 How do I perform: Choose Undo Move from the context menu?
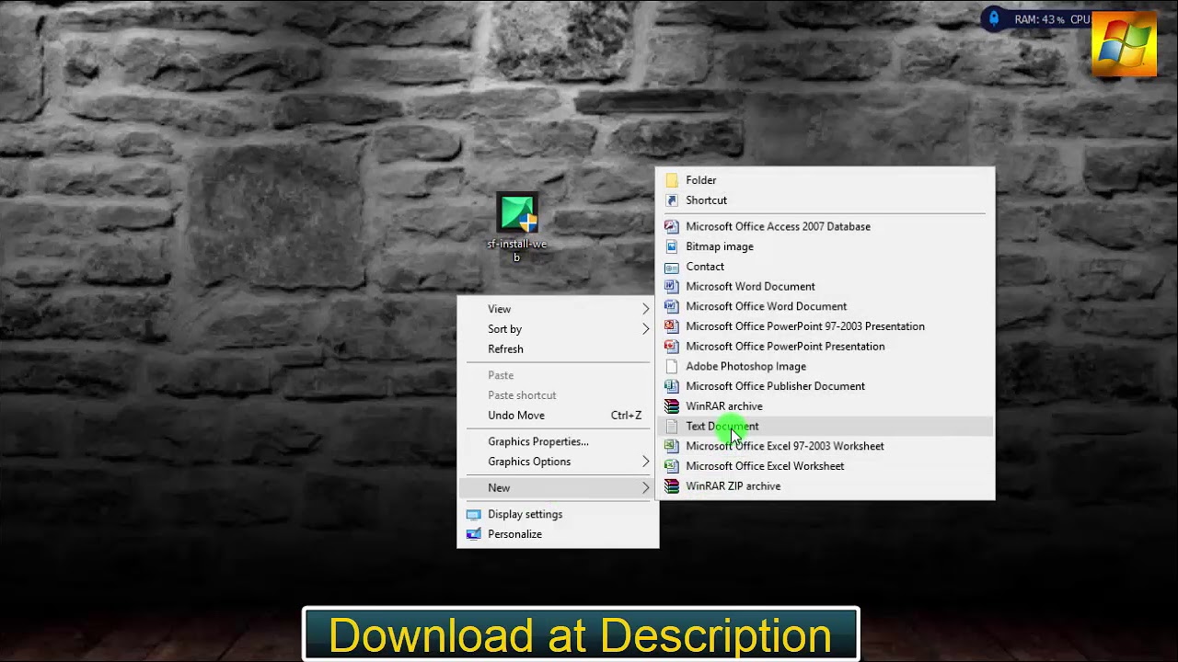click(x=558, y=416)
